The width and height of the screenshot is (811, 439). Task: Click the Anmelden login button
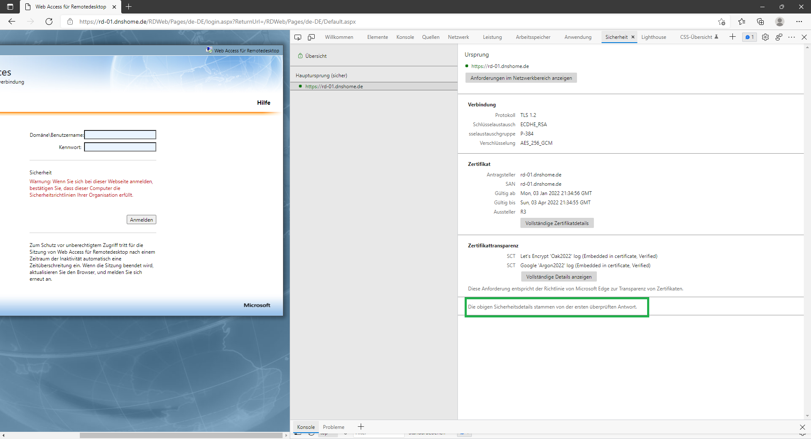(142, 220)
